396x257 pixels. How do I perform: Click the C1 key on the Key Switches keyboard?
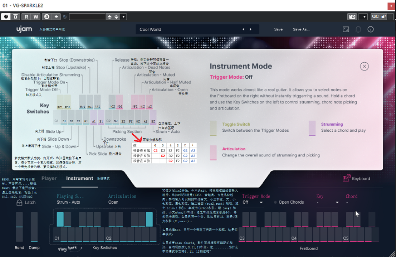[x=57, y=235]
